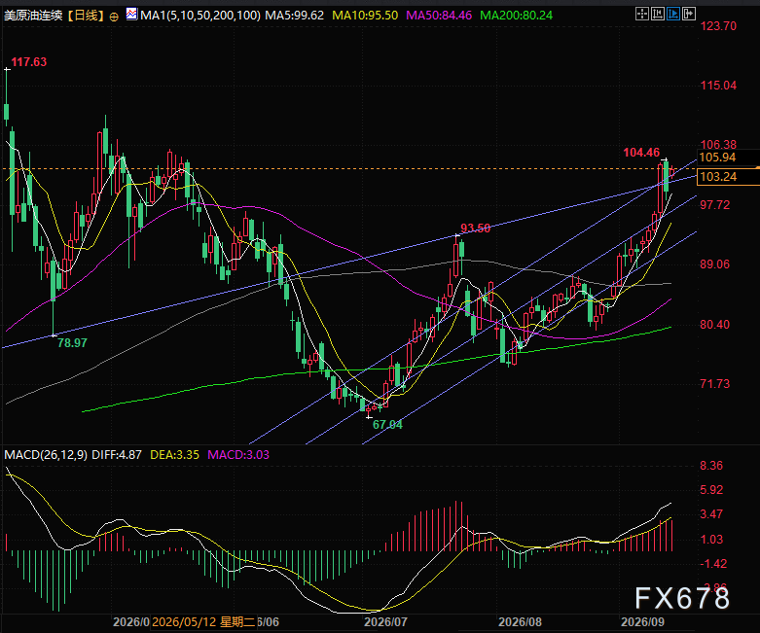Select the DIFF:4.87 value
Viewport: 760px width, 633px height.
(117, 455)
